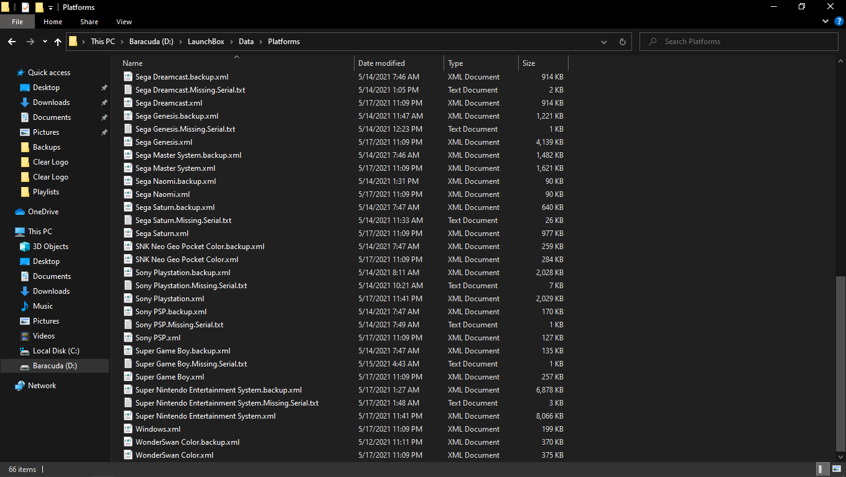Viewport: 846px width, 477px height.
Task: Select file icon of Super Game Boy.xml
Action: 128,377
